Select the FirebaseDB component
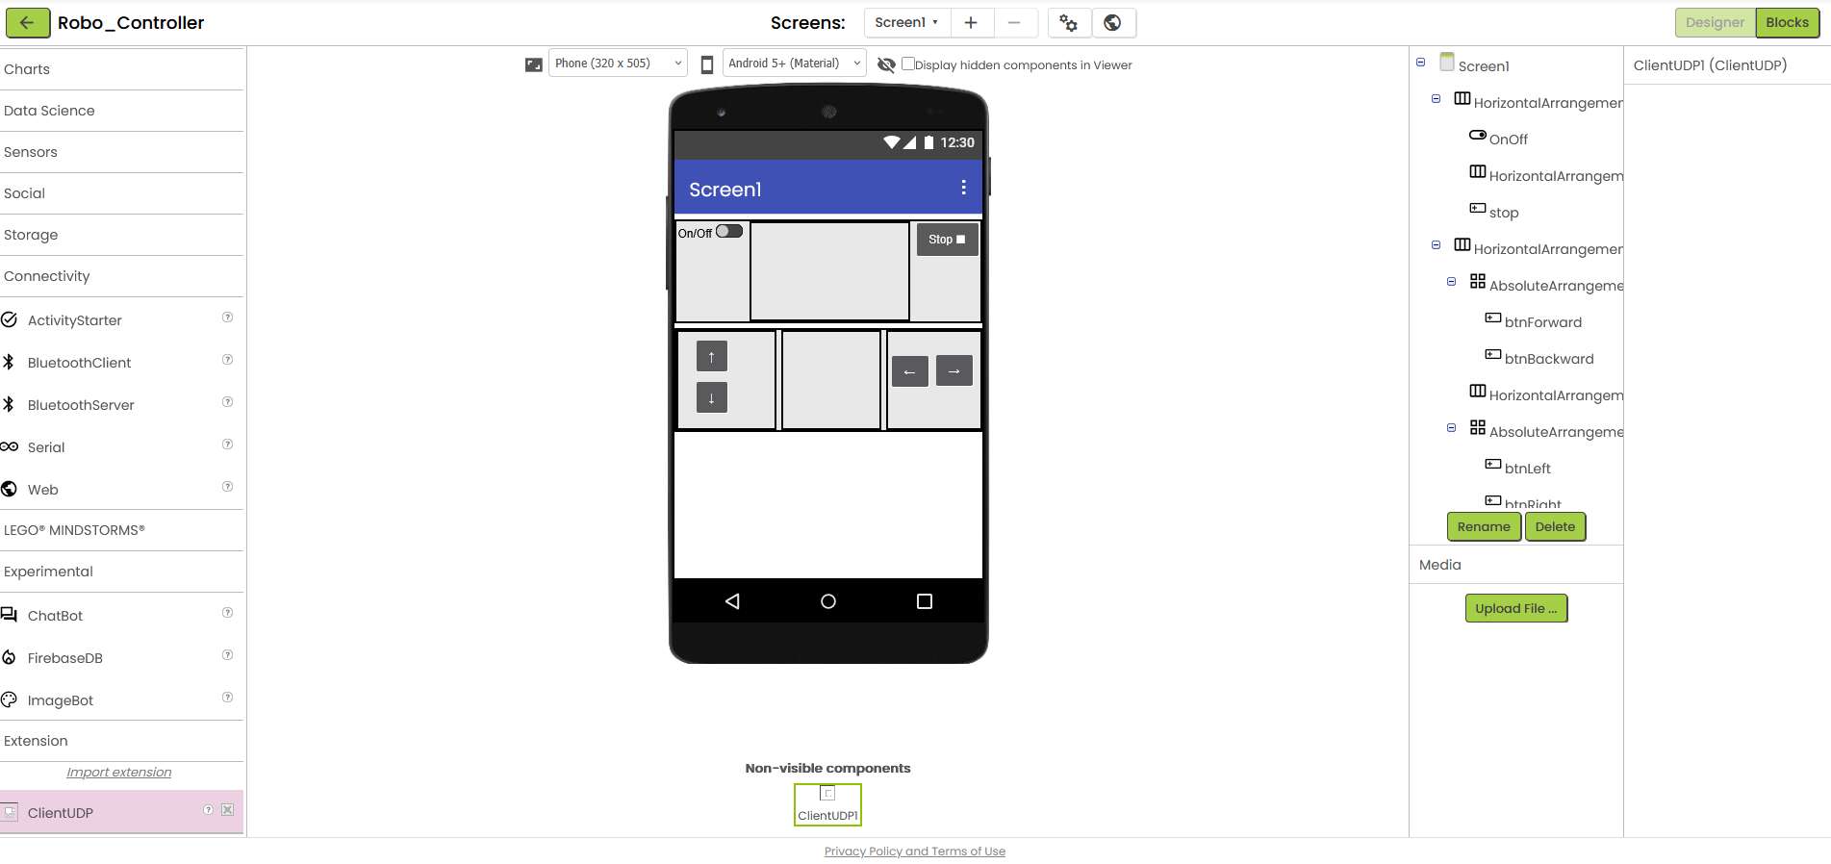Viewport: 1831px width, 864px height. click(64, 658)
